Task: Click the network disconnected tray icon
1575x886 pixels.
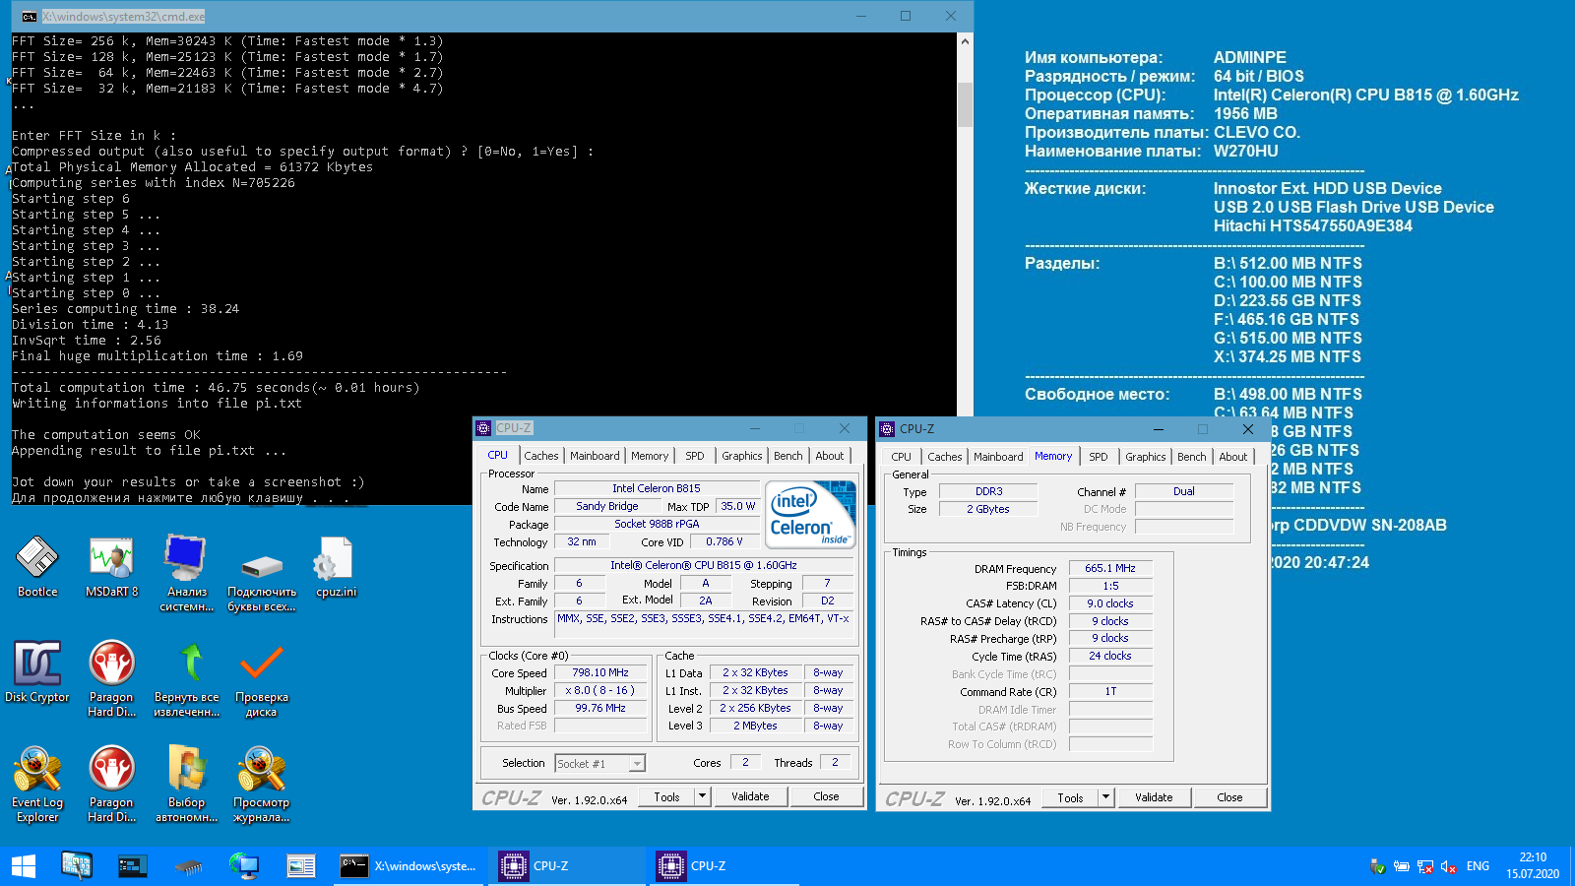Action: [1424, 867]
